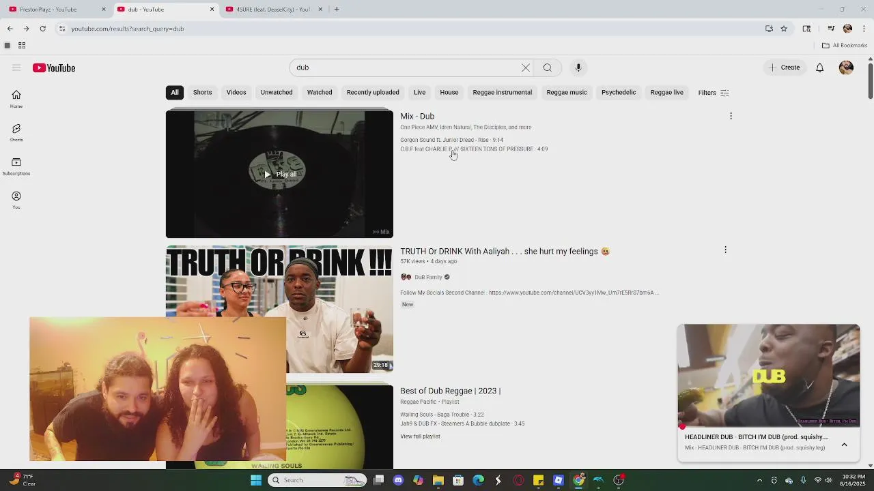Open more options for Mix - Dub
This screenshot has height=491, width=874.
pyautogui.click(x=731, y=116)
